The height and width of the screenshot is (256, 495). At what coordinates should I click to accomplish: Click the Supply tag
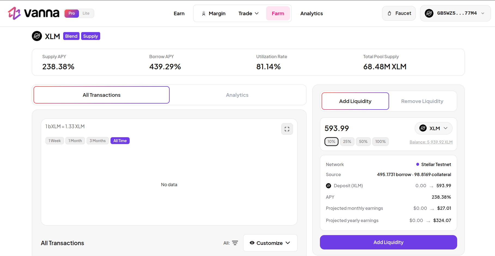91,36
